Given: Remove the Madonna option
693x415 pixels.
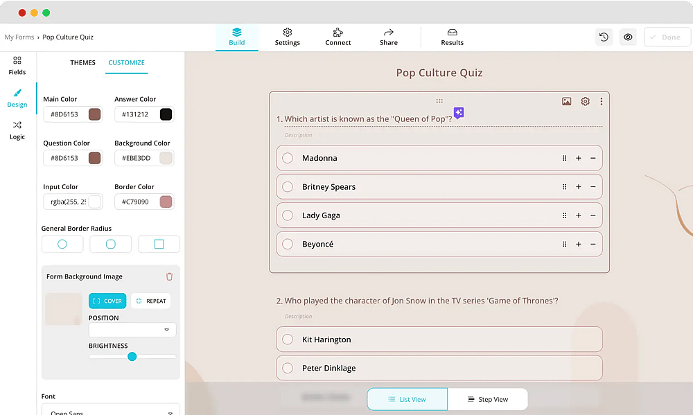Looking at the screenshot, I should point(593,158).
